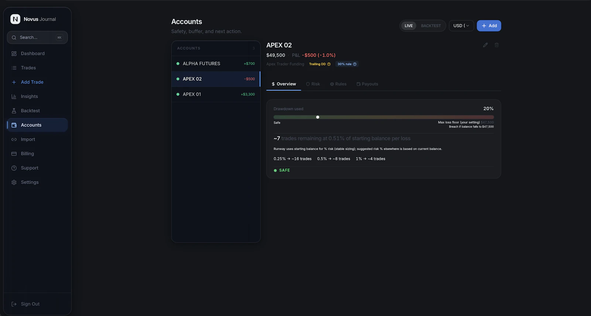Click the $49,500 balance value

click(x=276, y=55)
